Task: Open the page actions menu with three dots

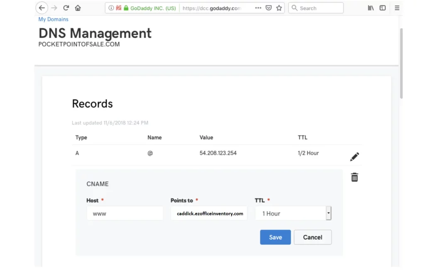Action: (259, 7)
